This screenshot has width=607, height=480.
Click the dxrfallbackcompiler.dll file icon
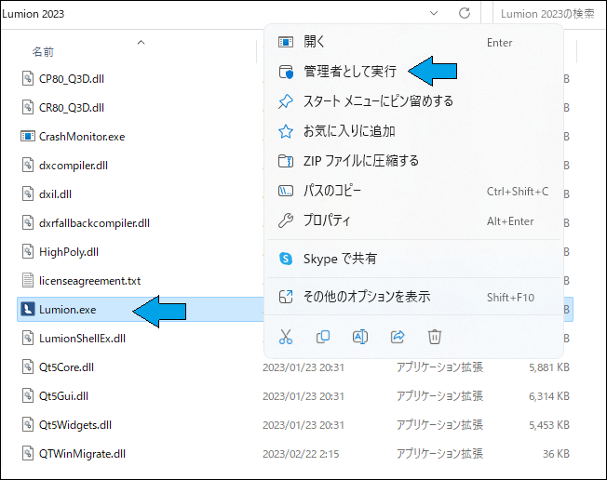[x=28, y=222]
